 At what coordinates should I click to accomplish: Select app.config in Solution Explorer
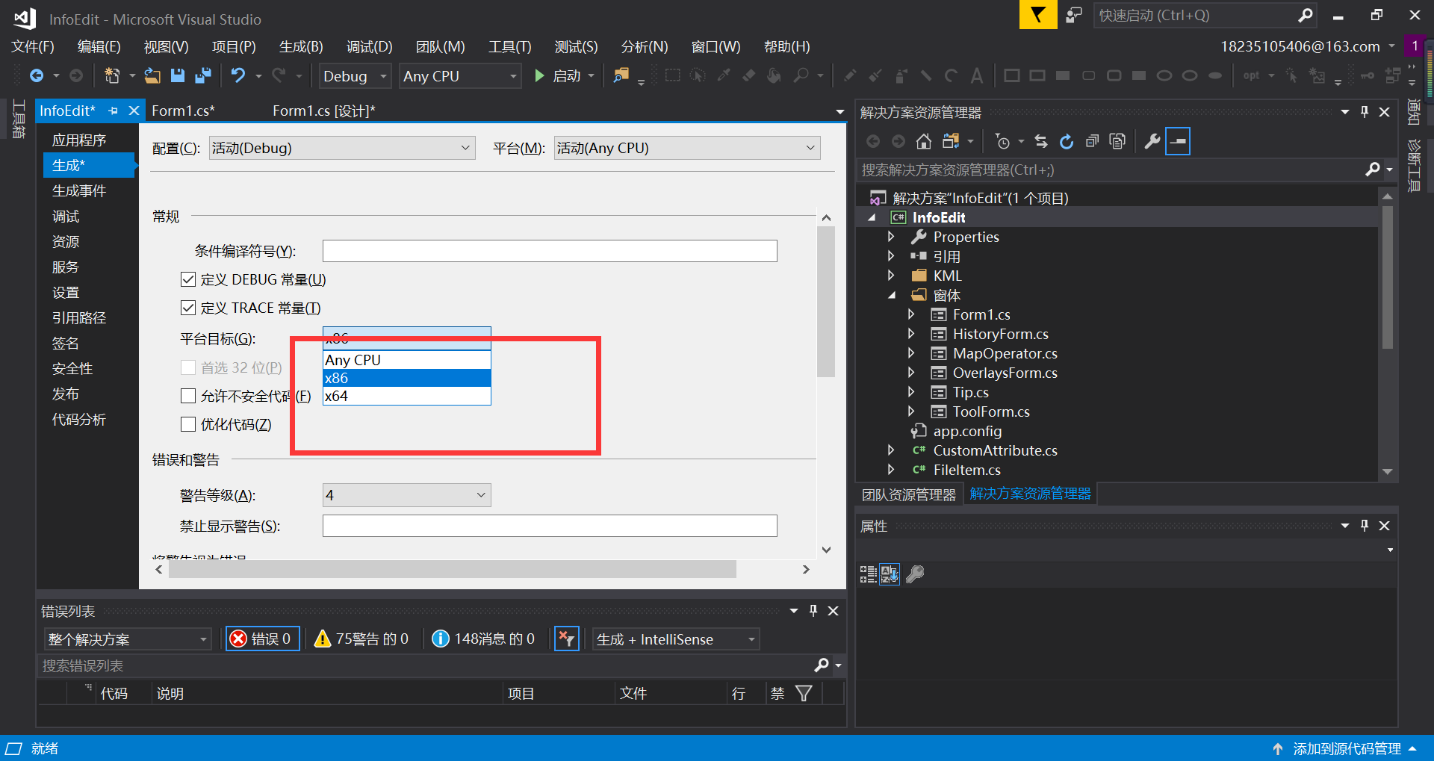pos(967,431)
